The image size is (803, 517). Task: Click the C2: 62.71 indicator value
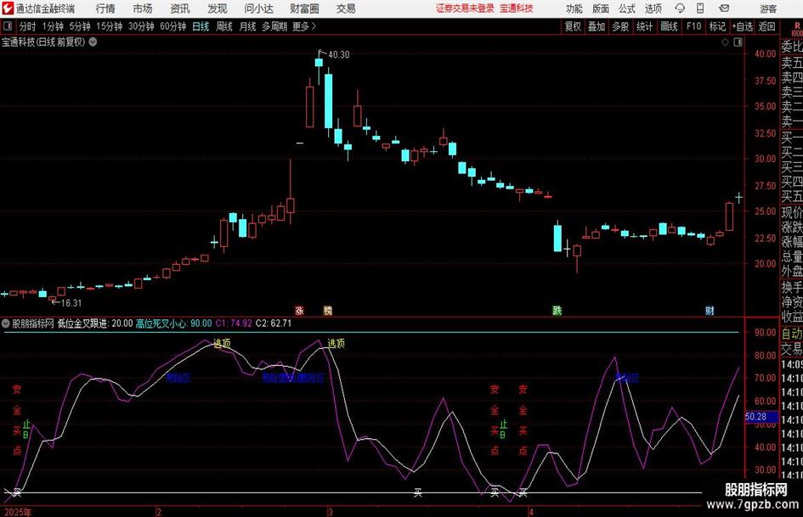[274, 323]
